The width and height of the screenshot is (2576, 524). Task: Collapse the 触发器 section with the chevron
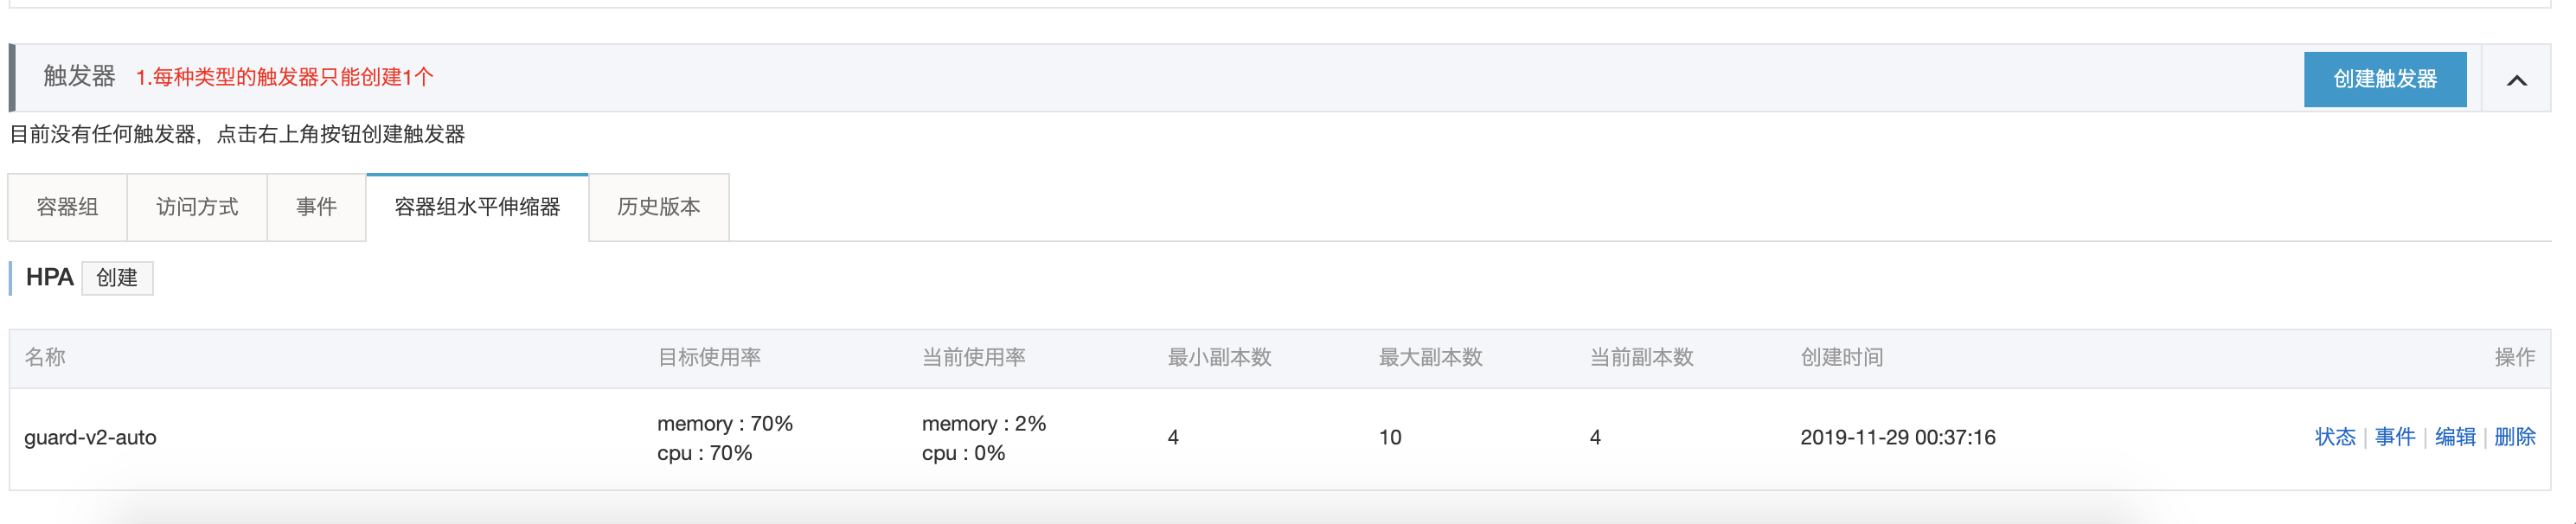[2516, 80]
